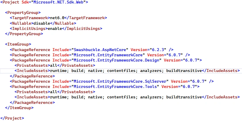Click the opening Project tag name
242x121 pixels.
11,2
